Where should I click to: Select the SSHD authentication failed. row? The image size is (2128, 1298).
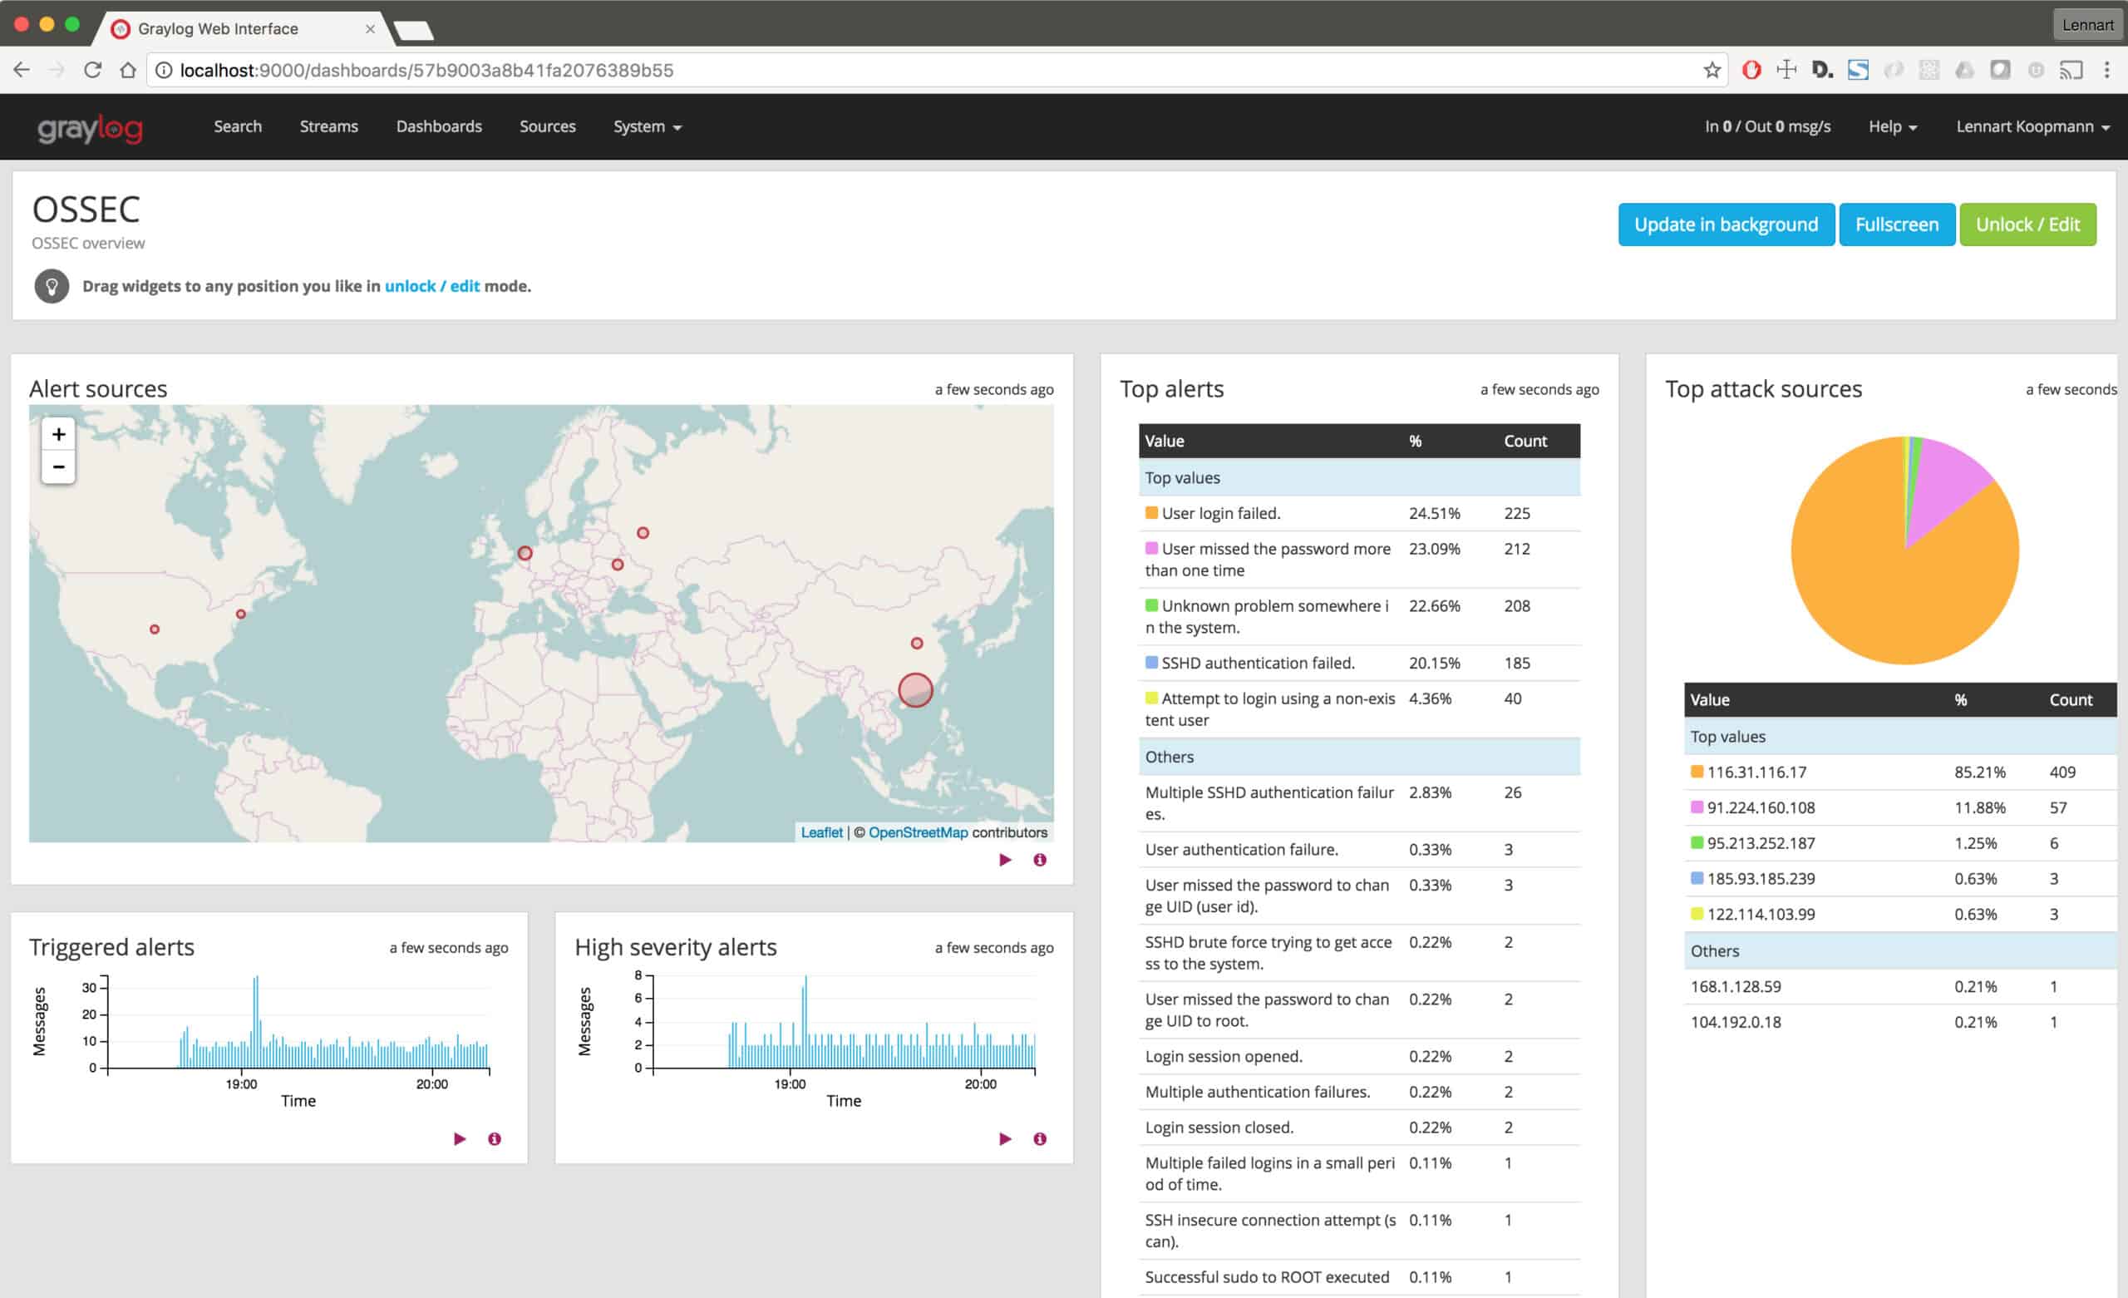tap(1359, 663)
